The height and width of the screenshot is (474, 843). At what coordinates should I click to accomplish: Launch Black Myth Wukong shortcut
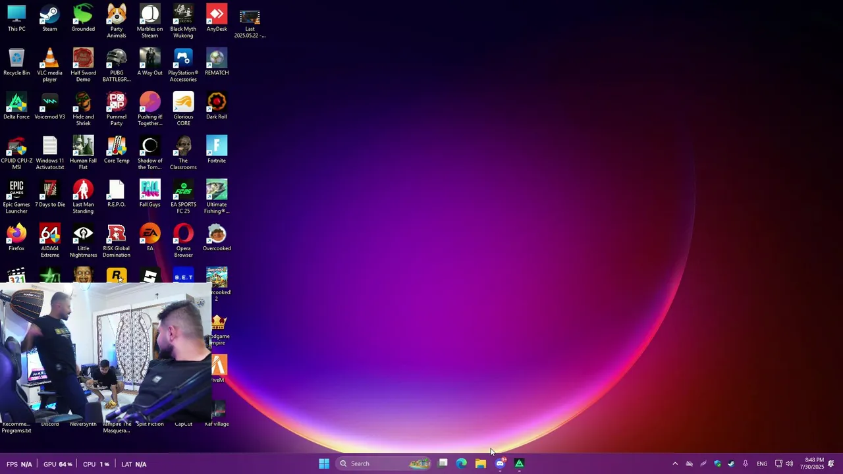click(183, 21)
